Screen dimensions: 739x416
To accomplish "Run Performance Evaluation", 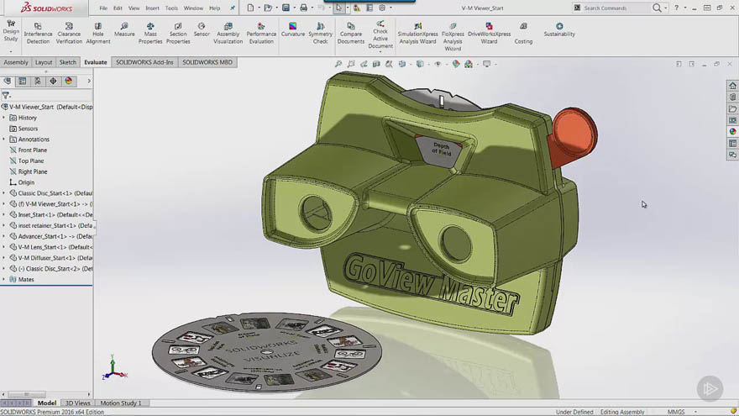I will [x=261, y=33].
